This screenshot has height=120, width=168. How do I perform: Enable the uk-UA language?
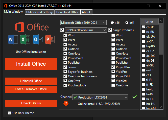(x=143, y=37)
